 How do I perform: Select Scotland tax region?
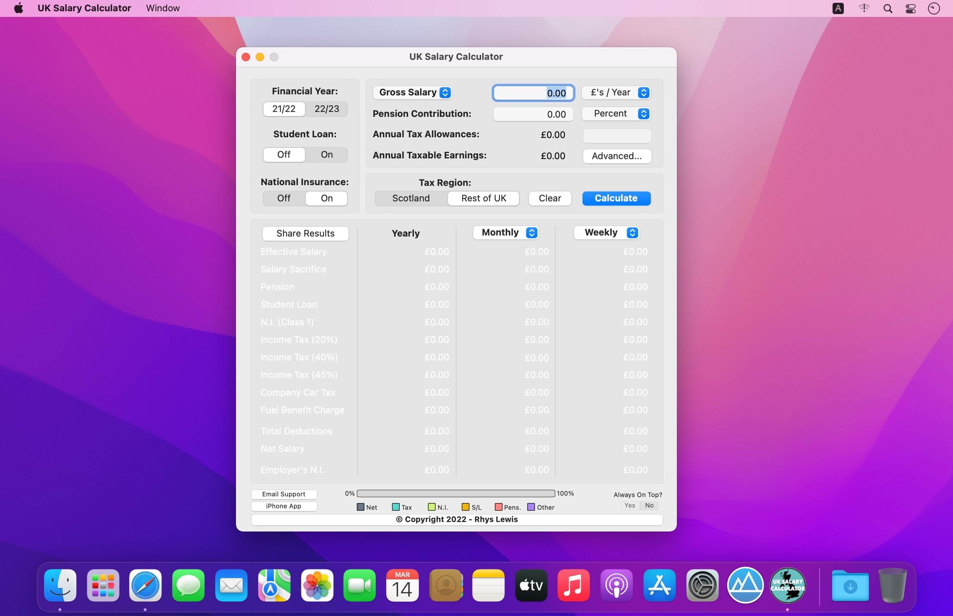click(x=411, y=198)
